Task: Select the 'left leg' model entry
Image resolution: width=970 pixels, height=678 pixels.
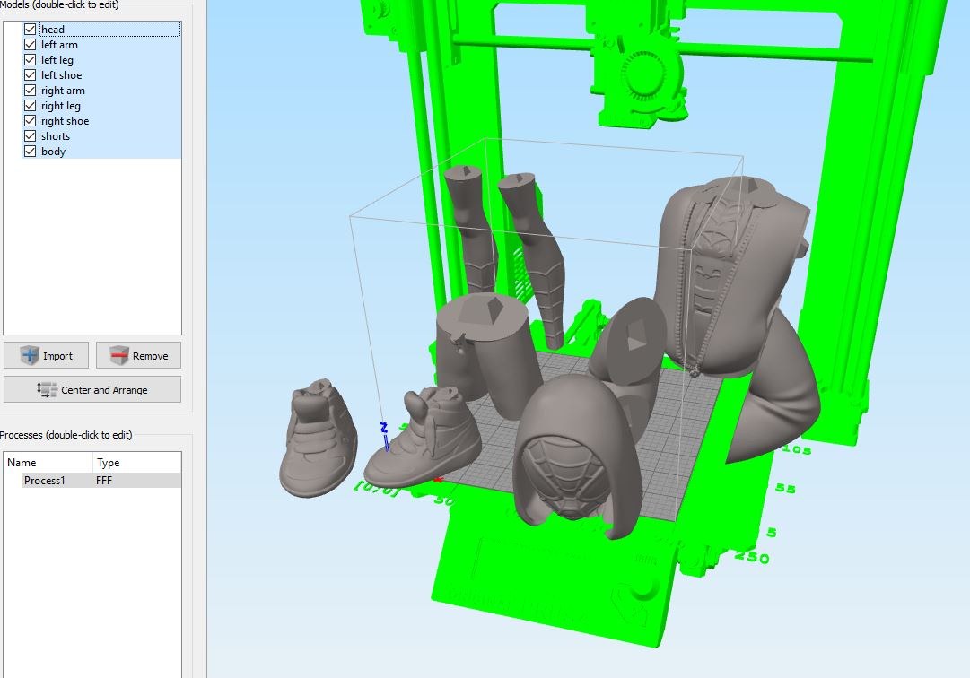Action: click(x=57, y=60)
